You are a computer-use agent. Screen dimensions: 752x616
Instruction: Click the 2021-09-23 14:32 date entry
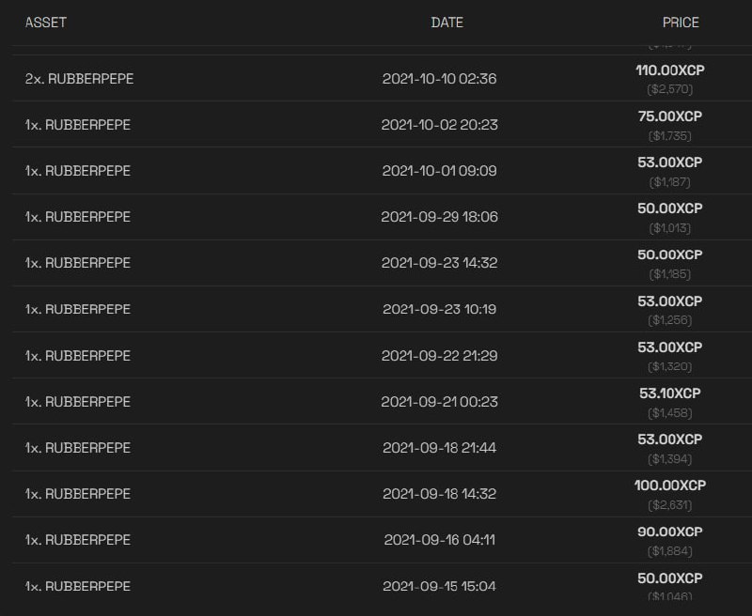click(439, 263)
